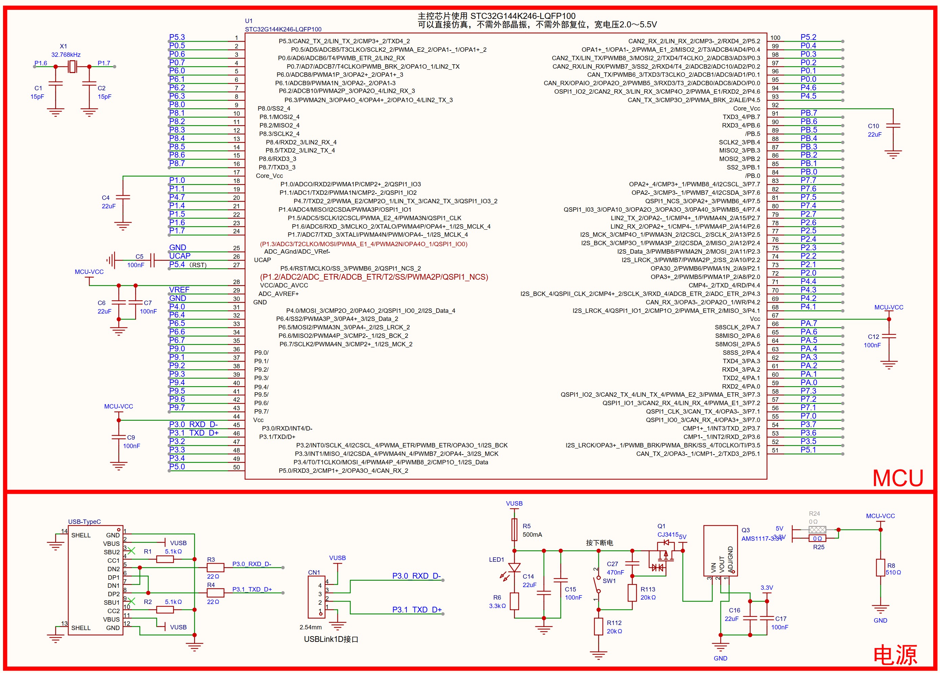The image size is (940, 673).
Task: Click the C5 100nF capacitor near UCAP
Action: pyautogui.click(x=152, y=261)
